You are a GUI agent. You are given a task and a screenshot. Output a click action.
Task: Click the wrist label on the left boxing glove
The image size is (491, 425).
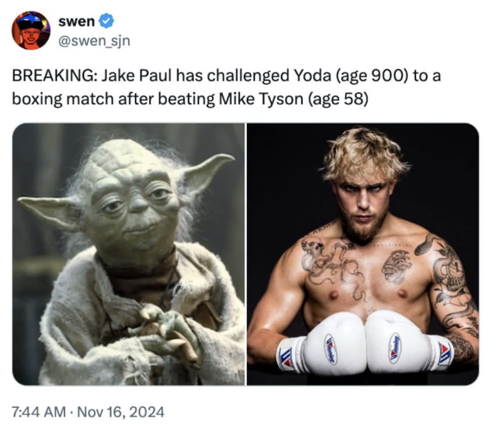pos(286,357)
